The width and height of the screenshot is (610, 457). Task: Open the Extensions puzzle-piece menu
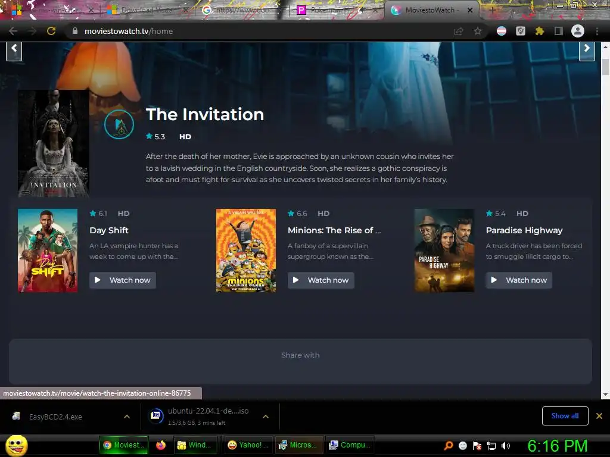click(540, 31)
